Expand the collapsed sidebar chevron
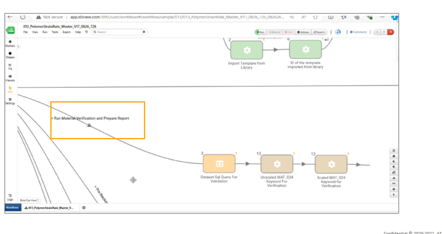Image resolution: width=442 pixels, height=234 pixels. click(18, 47)
